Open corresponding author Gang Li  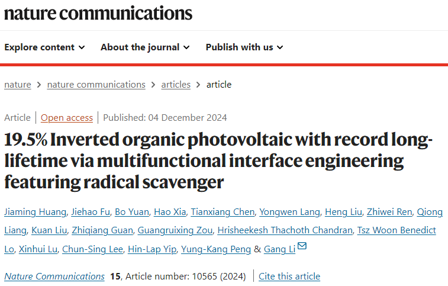coord(280,249)
